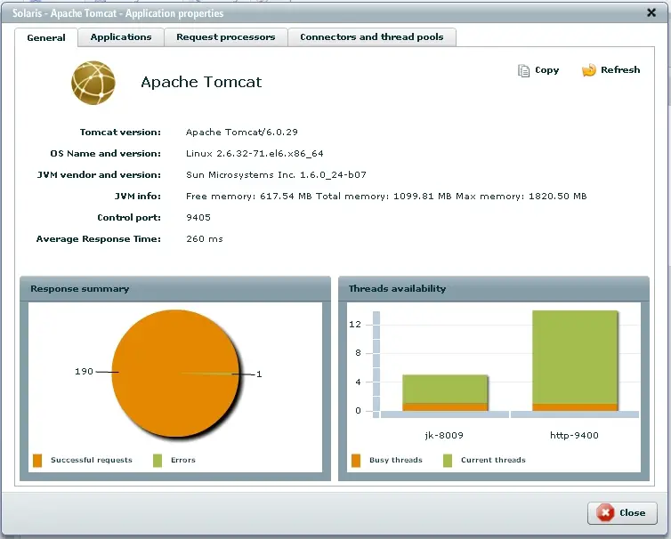Open the Request processors tab

(226, 37)
